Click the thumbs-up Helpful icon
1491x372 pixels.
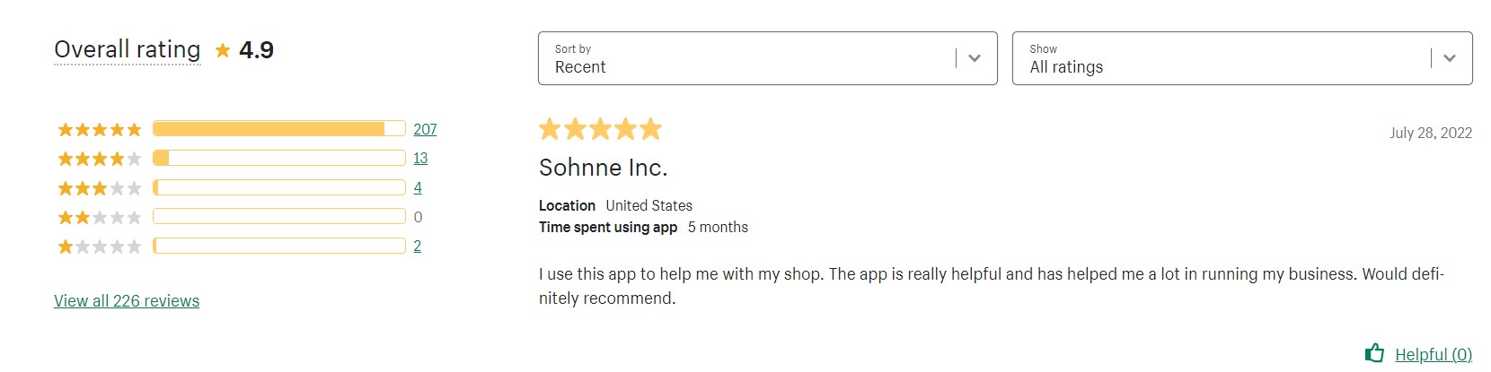(1374, 353)
